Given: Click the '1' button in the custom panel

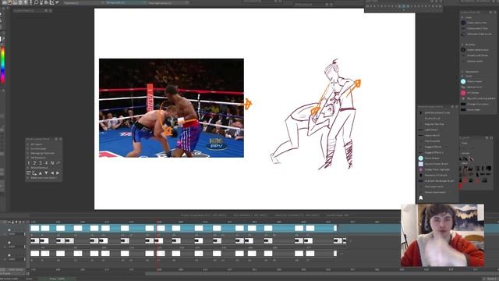Looking at the screenshot, I should point(29,163).
